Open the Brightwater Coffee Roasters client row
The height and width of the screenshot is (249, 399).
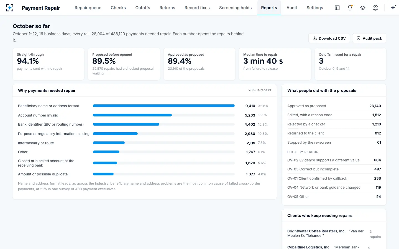pos(334,234)
